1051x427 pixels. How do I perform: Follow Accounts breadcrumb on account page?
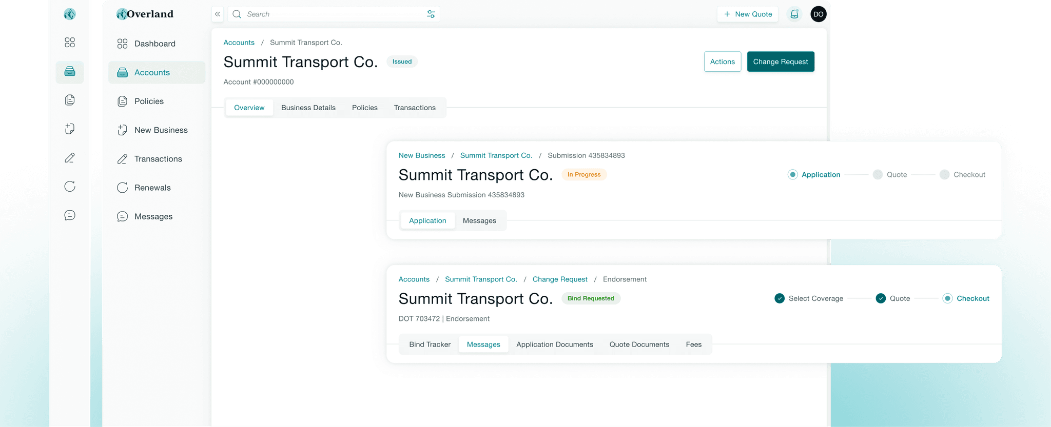(x=239, y=43)
